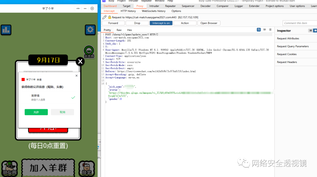Click the padlock HTTPS icon
The width and height of the screenshot is (317, 177).
click(109, 17)
